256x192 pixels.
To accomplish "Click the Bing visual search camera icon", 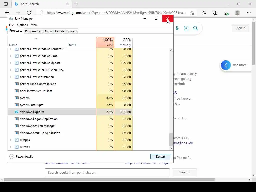I will click(x=186, y=28).
